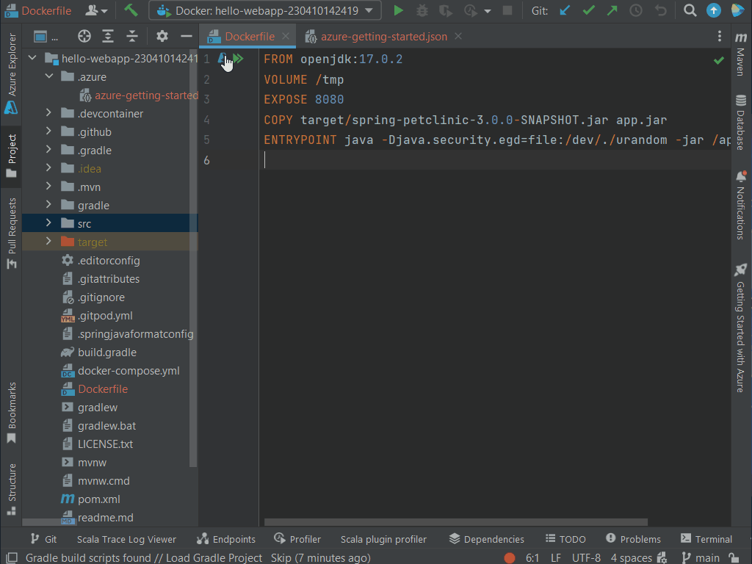Toggle read-only lock icon in status bar
The height and width of the screenshot is (564, 752).
coord(734,558)
